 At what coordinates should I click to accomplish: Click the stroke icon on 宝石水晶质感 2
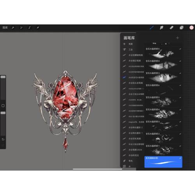tap(180, 134)
